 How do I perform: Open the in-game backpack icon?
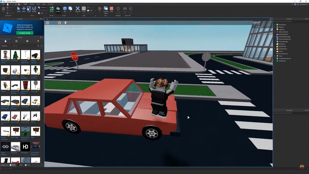59,23
